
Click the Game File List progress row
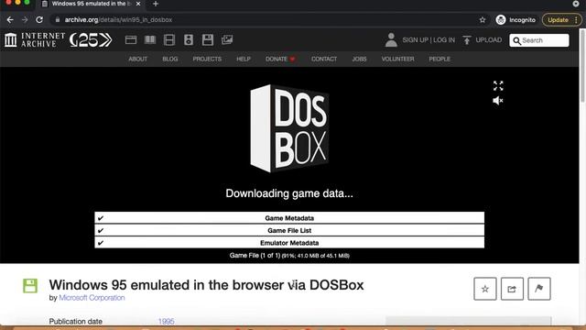[x=289, y=230]
